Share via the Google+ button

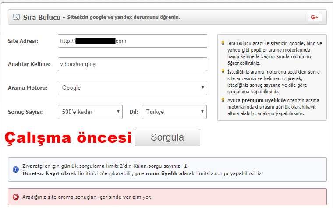click(314, 17)
